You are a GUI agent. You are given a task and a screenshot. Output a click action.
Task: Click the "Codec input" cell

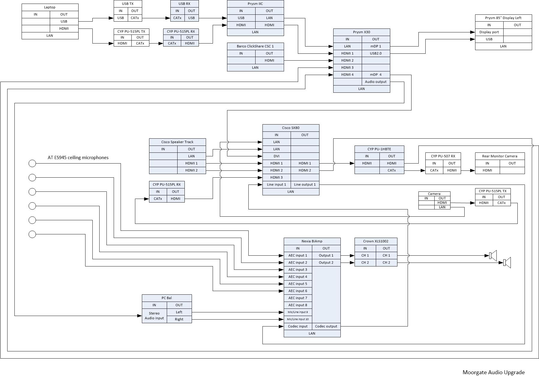(x=298, y=326)
